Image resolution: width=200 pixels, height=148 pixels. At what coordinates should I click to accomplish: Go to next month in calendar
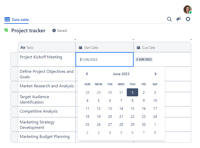point(155,74)
